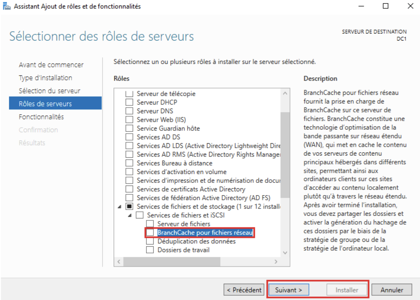Maximize the assistant window

(x=386, y=6)
